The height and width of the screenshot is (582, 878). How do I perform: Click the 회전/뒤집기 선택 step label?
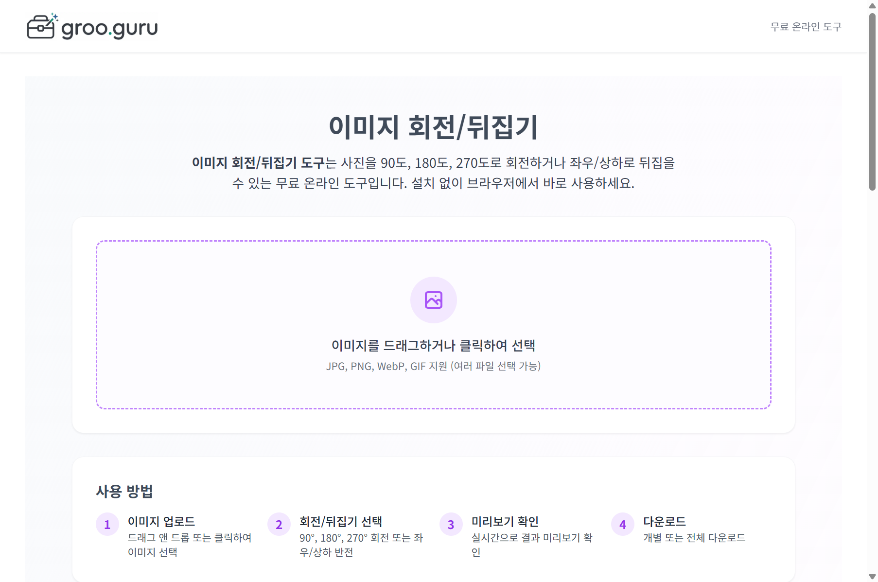click(341, 522)
